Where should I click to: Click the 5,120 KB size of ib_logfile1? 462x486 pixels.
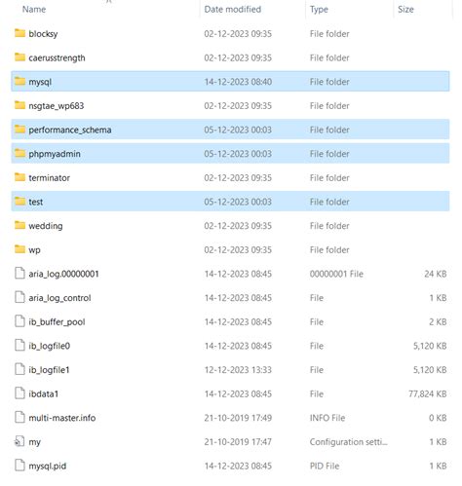(x=430, y=370)
